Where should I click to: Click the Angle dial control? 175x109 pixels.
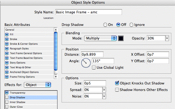pyautogui.click(x=86, y=63)
